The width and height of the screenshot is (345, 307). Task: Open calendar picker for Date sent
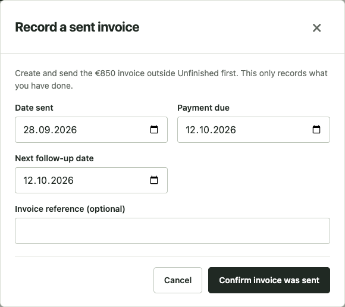pyautogui.click(x=154, y=129)
